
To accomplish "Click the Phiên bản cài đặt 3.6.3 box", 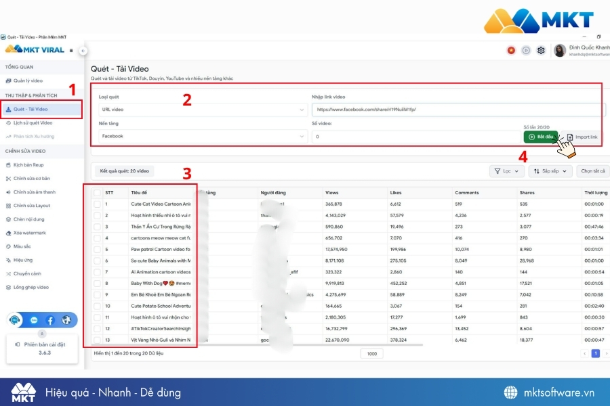I will 42,349.
